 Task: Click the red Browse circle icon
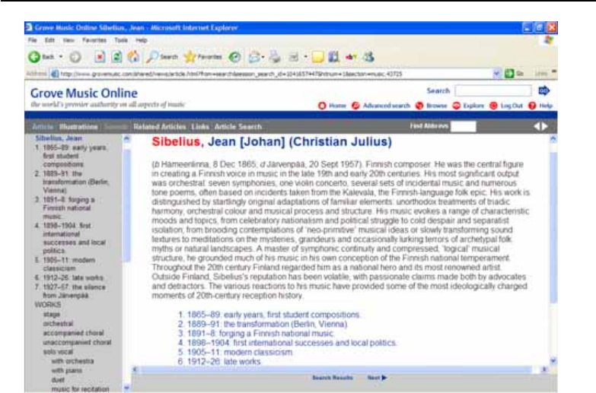click(x=419, y=106)
